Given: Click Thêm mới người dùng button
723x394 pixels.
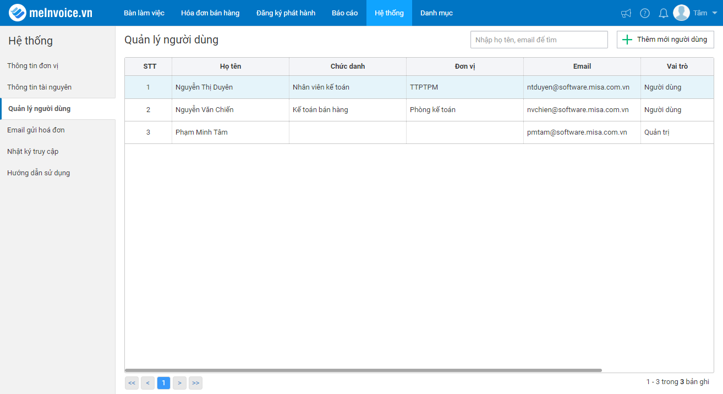Looking at the screenshot, I should coord(665,40).
